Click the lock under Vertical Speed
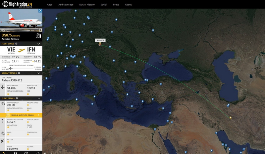The width and height of the screenshot is (265, 154). (x=28, y=122)
